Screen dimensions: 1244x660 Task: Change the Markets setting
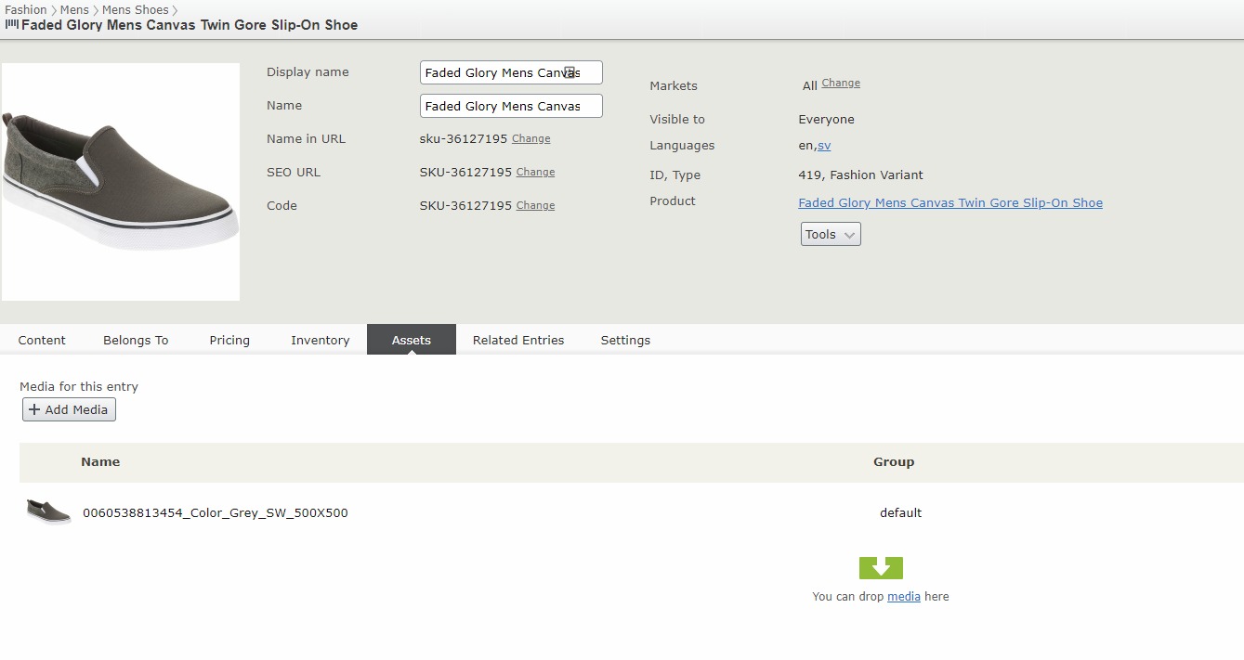pyautogui.click(x=840, y=84)
